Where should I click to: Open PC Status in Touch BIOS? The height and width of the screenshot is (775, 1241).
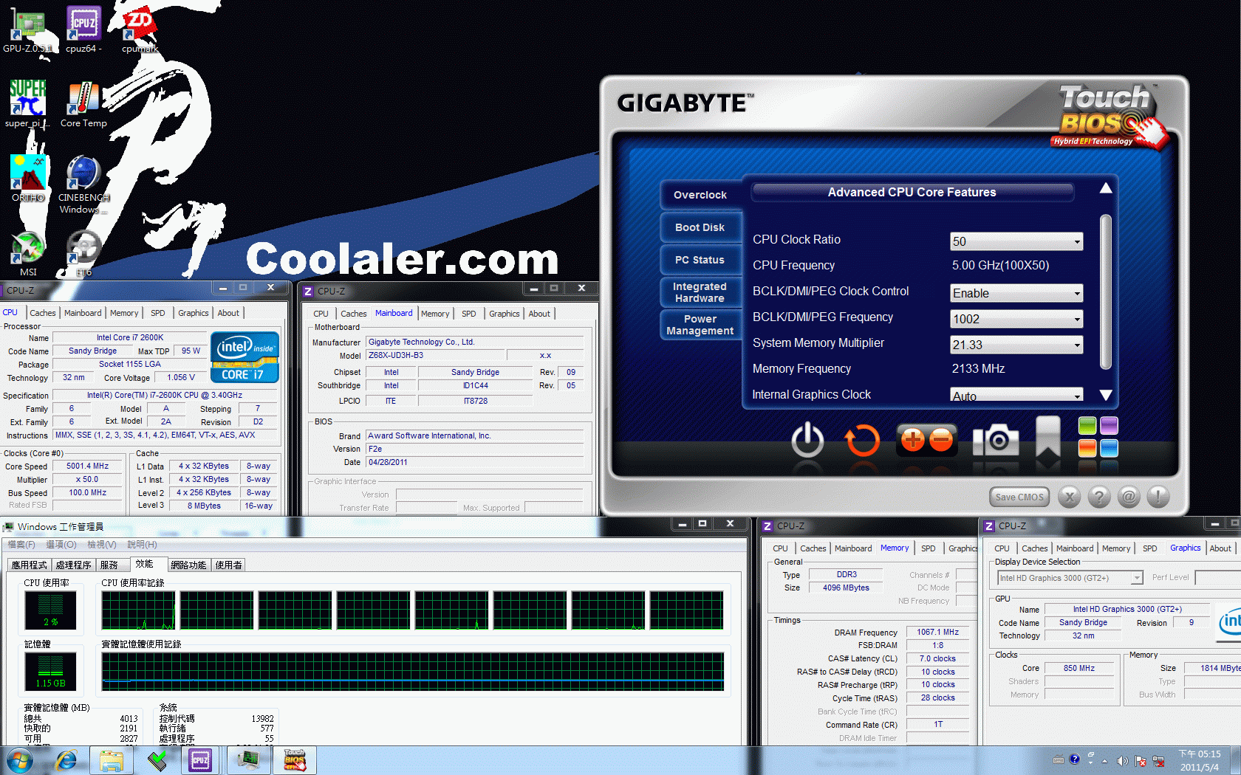(x=700, y=260)
